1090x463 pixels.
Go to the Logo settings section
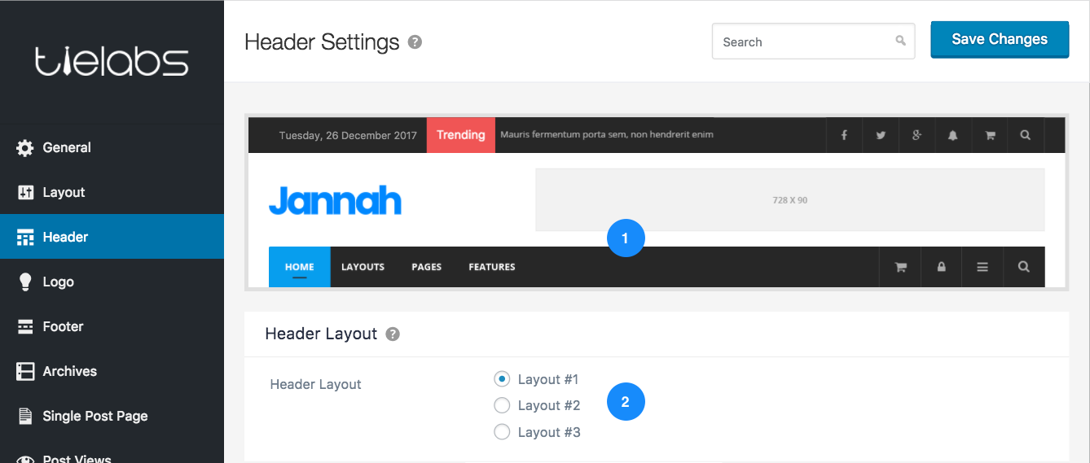(112, 282)
